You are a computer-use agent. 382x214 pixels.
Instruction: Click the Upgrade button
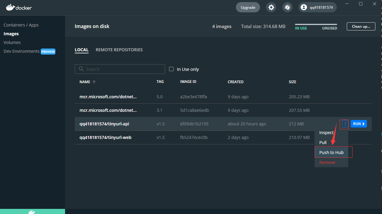[248, 7]
